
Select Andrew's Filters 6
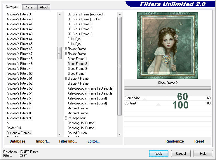(x=19, y=103)
